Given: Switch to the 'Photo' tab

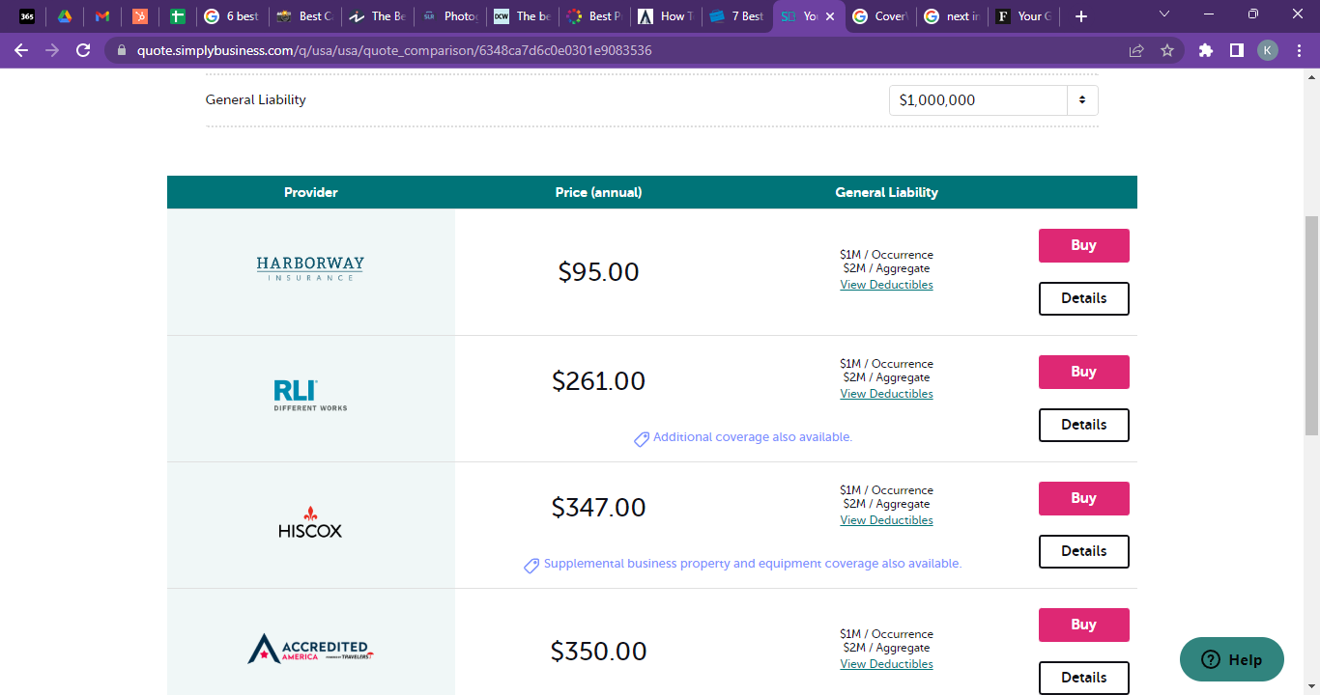Looking at the screenshot, I should (x=451, y=16).
